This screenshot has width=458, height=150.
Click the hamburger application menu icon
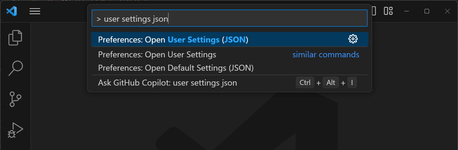(35, 11)
